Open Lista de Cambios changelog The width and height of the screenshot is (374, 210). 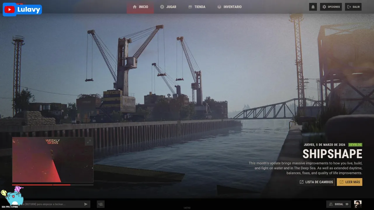click(x=316, y=182)
